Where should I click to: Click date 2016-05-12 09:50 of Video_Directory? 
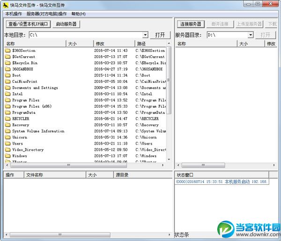(111, 150)
